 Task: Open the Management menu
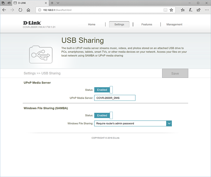point(174,25)
